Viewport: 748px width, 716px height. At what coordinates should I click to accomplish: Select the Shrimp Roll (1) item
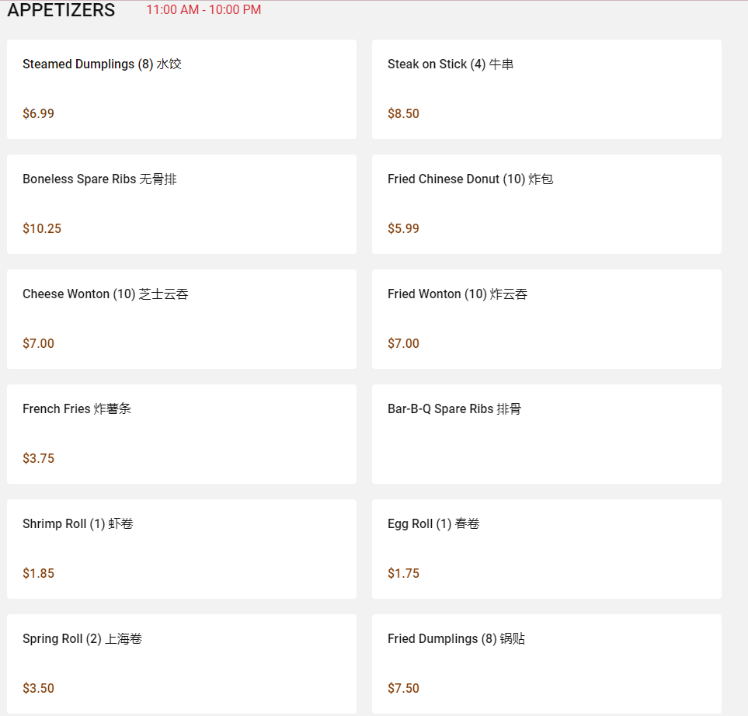coord(181,549)
